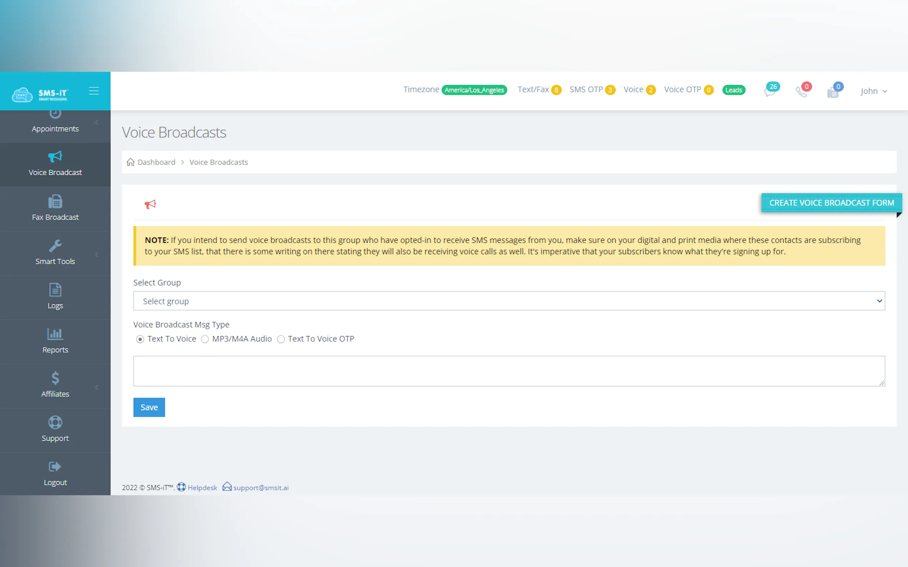Click Create Voice Broadcast Form button

click(x=831, y=203)
